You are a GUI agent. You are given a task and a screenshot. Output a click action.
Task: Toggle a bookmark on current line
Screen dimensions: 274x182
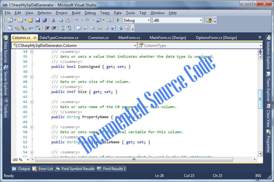click(x=79, y=28)
